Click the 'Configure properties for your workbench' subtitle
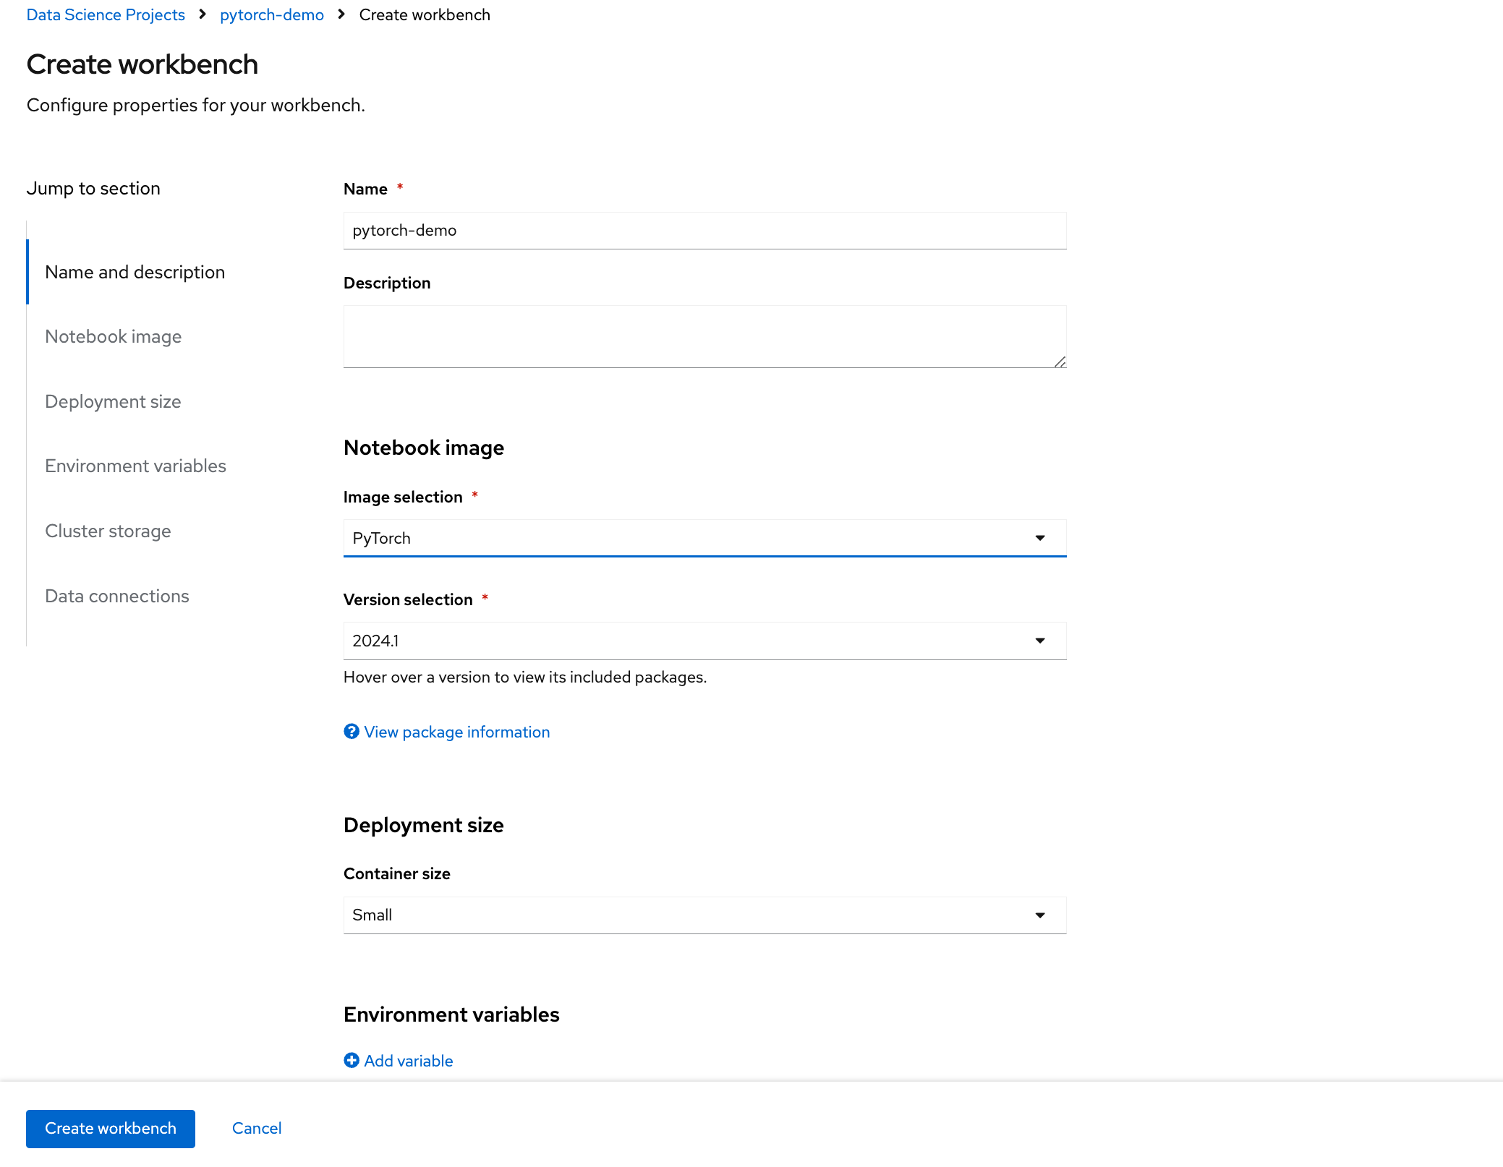 (x=195, y=105)
